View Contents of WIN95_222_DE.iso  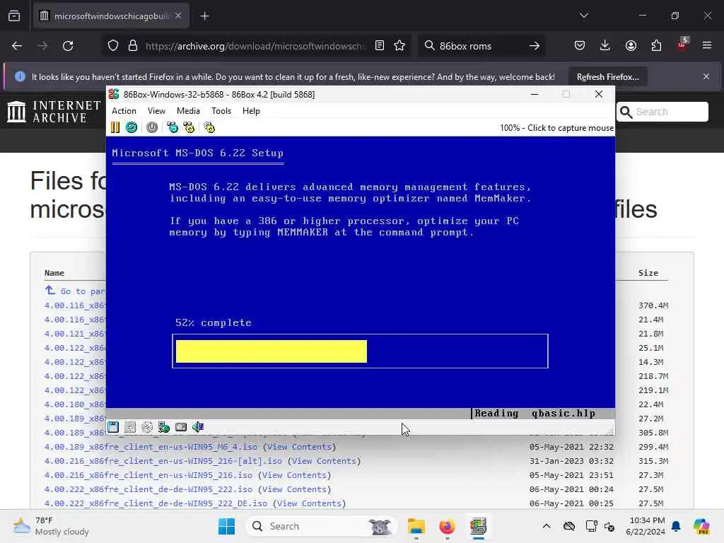pos(309,503)
